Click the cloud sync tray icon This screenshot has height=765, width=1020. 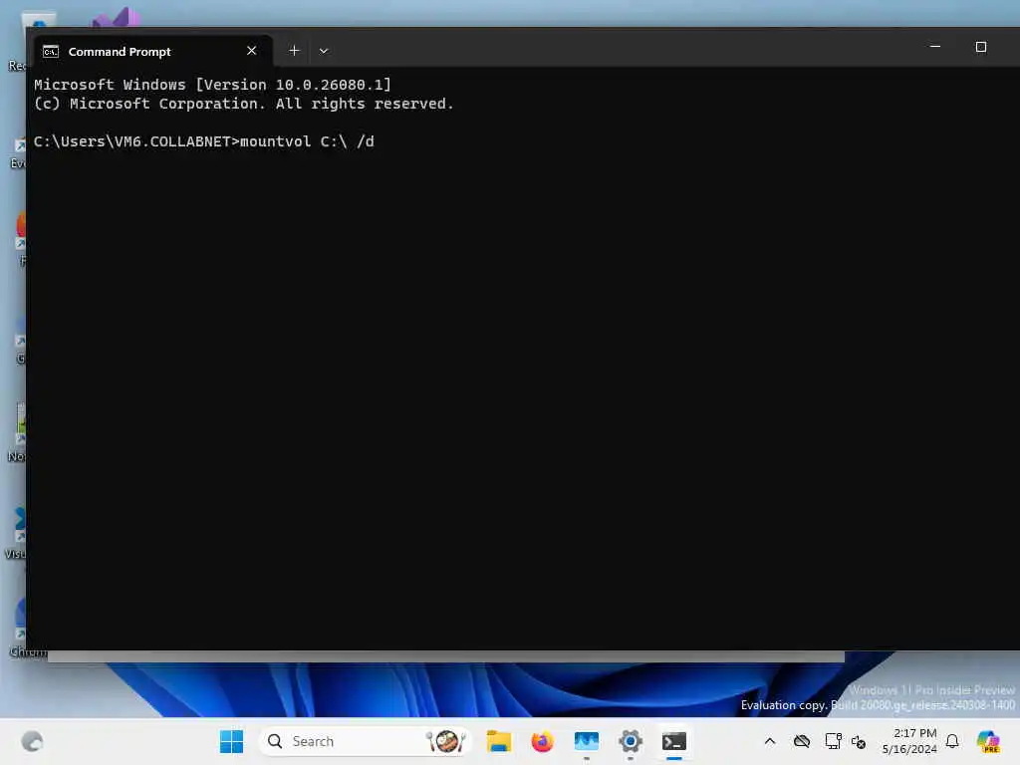(802, 741)
